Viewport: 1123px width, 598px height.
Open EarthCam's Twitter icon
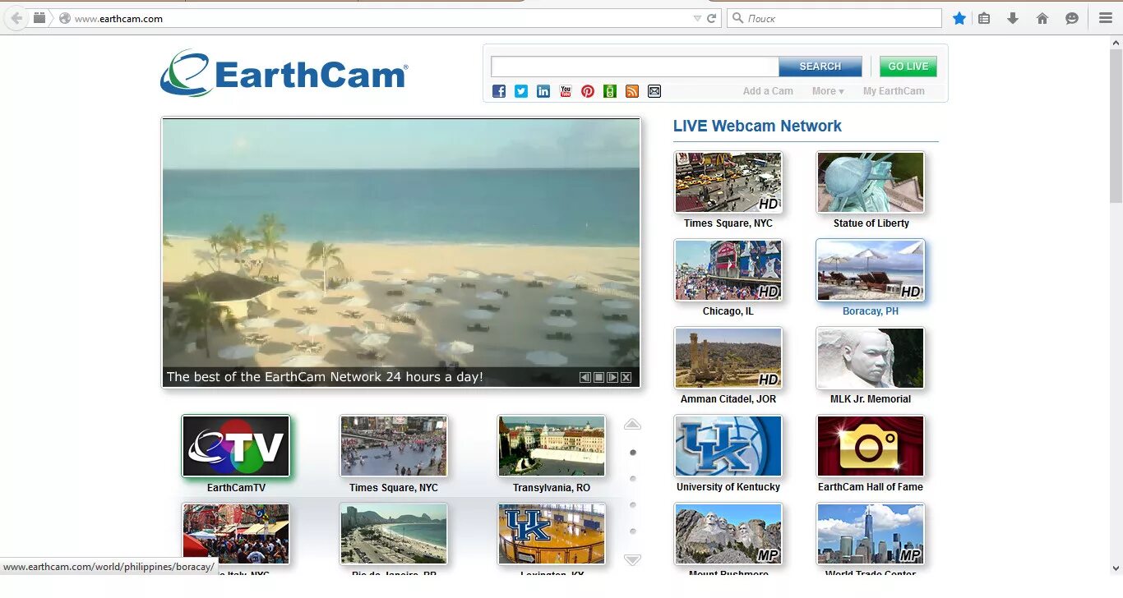click(521, 91)
